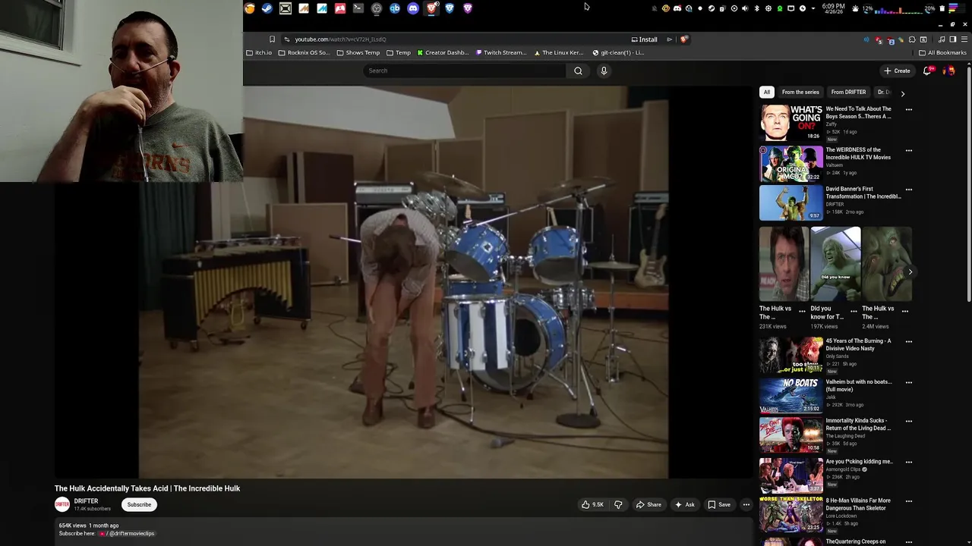The height and width of the screenshot is (546, 972).
Task: Save the video to a playlist
Action: (x=719, y=504)
